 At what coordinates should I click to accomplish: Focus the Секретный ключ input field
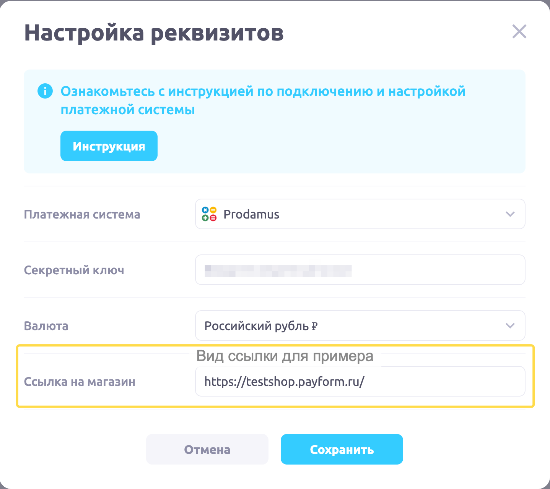(360, 270)
